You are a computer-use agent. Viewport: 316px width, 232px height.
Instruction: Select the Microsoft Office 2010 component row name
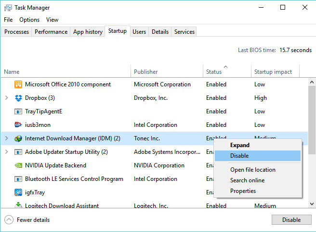pos(68,84)
